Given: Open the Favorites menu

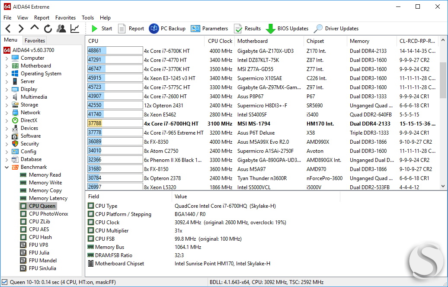Looking at the screenshot, I should 65,18.
